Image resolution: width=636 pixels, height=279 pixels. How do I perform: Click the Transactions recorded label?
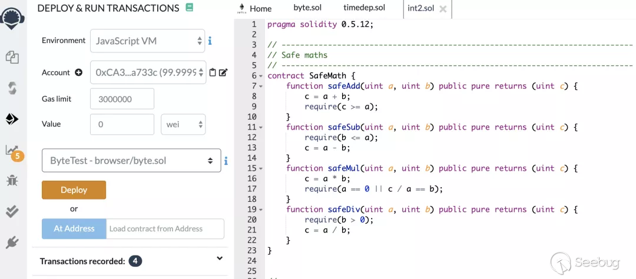pos(82,261)
